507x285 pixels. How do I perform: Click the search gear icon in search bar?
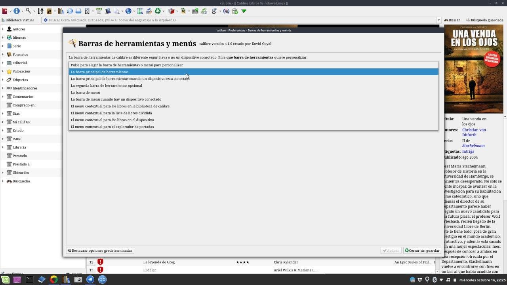point(46,20)
